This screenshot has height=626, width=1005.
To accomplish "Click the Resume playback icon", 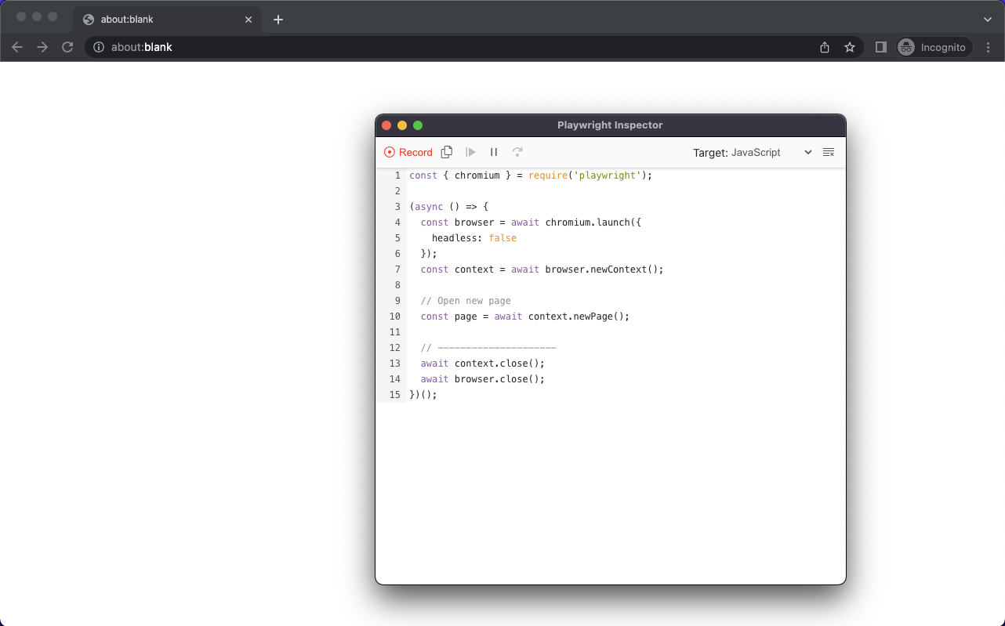I will (x=470, y=152).
